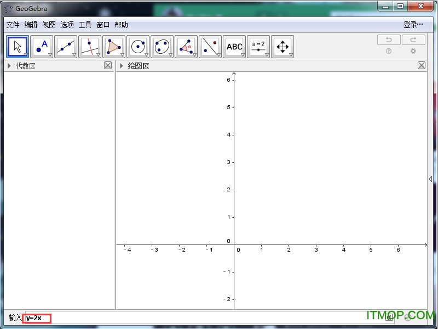
Task: Select the Move tool
Action: tap(17, 46)
